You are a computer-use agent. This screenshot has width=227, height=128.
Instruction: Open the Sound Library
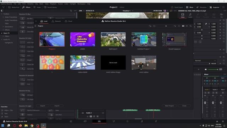click(50, 7)
